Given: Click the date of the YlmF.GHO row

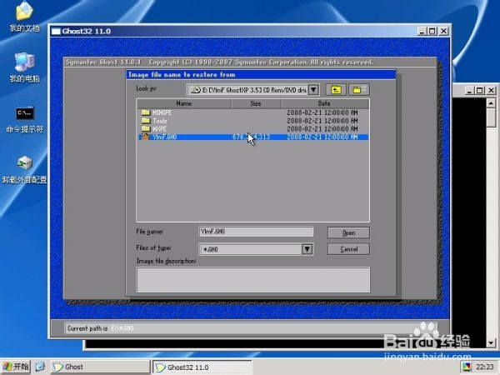Looking at the screenshot, I should 322,137.
